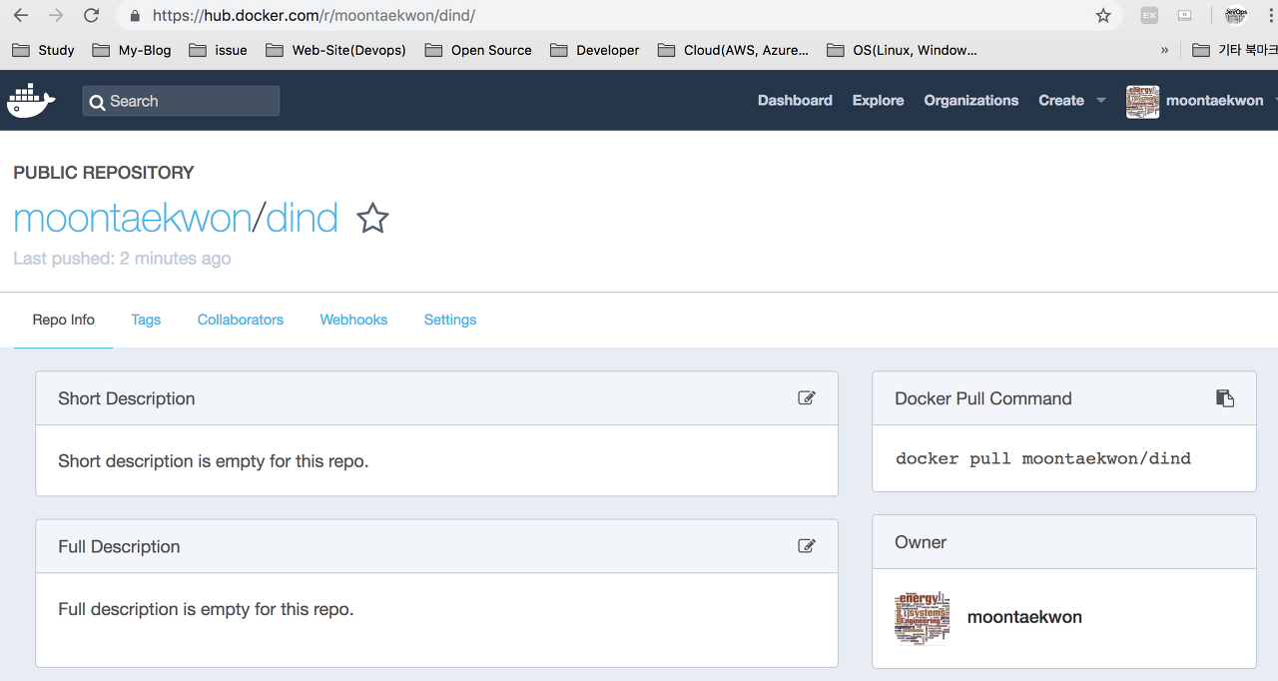Open the Study bookmark folder

click(x=43, y=50)
